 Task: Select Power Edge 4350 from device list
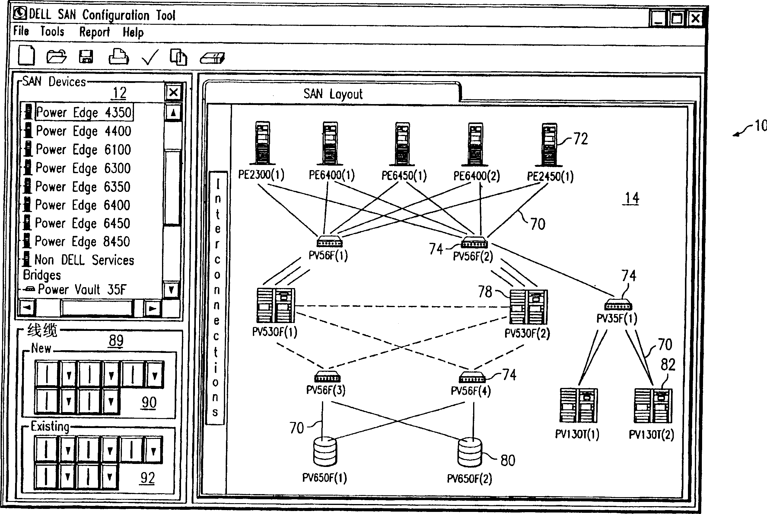click(78, 113)
